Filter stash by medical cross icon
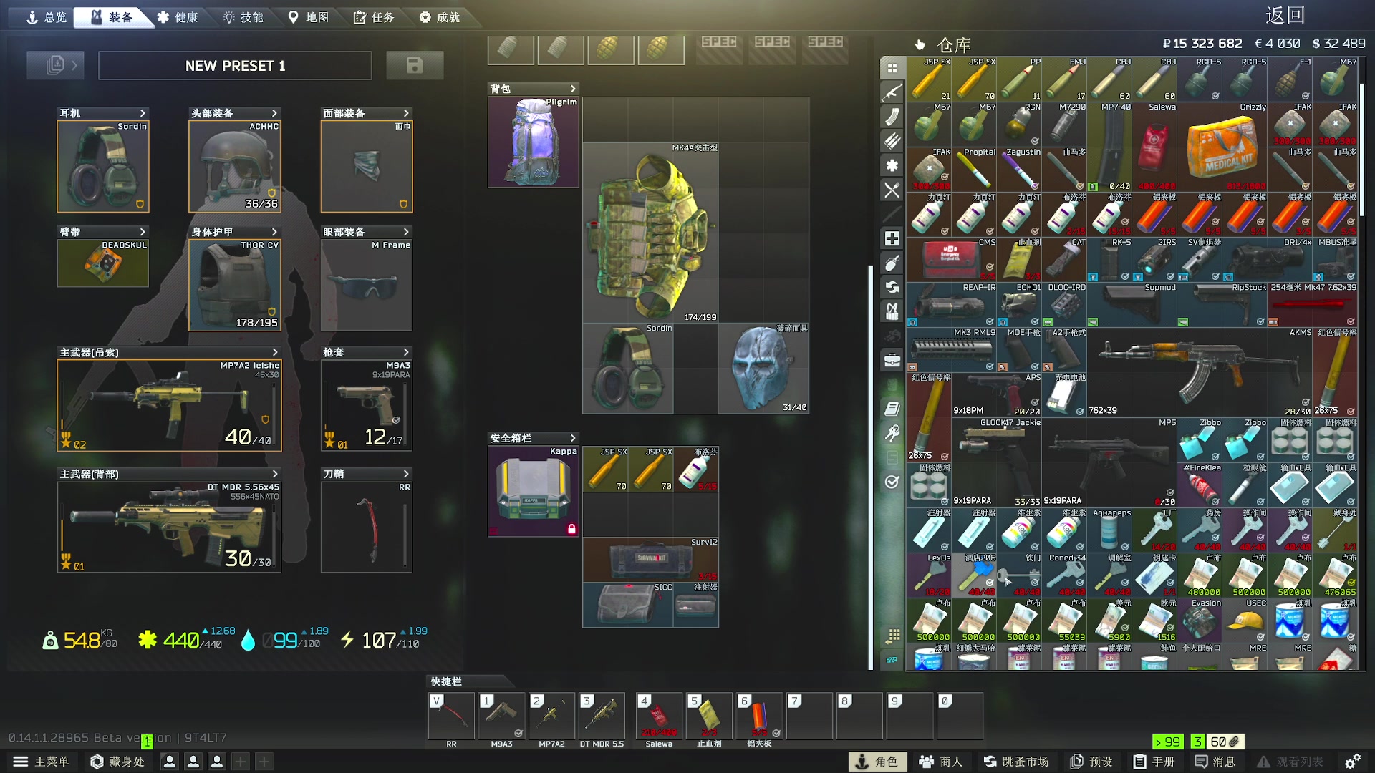Screen dimensions: 1375x773 coord(892,238)
